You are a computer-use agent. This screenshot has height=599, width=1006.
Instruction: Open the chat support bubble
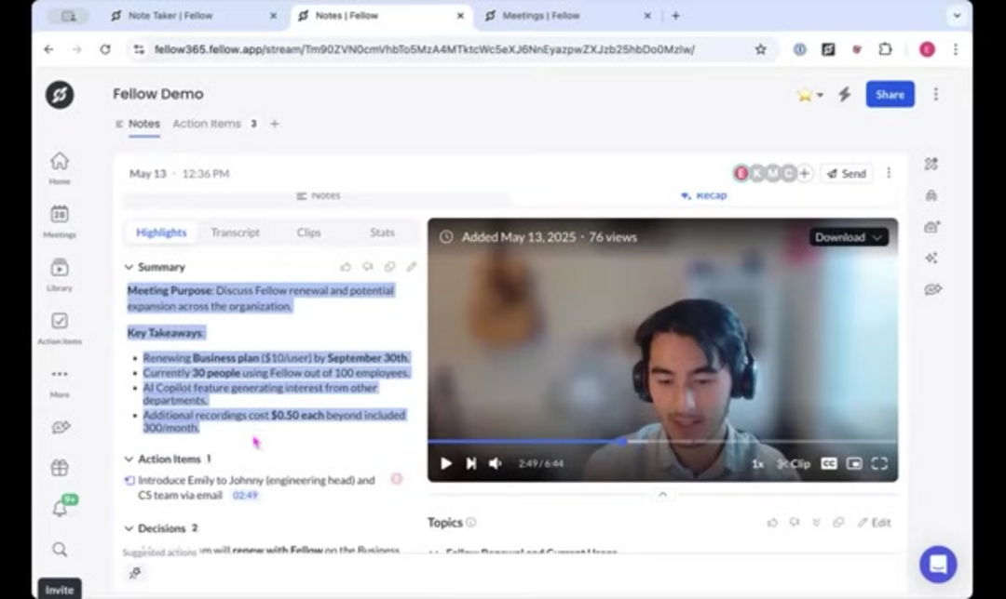coord(937,564)
